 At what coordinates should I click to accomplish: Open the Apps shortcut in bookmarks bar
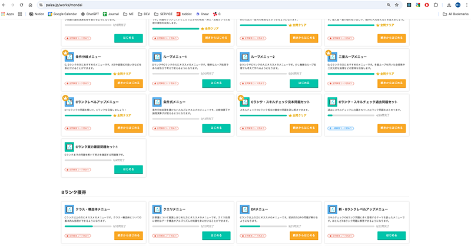point(7,14)
